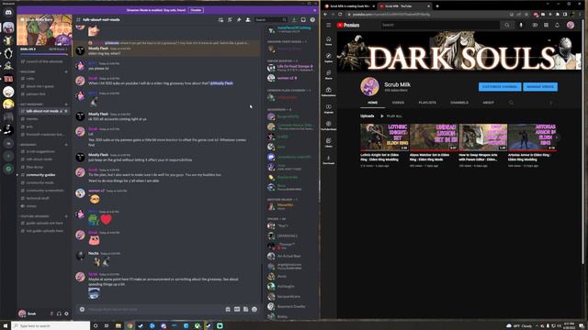The width and height of the screenshot is (588, 330).
Task: Open YouTube apps grid icon
Action: [546, 25]
